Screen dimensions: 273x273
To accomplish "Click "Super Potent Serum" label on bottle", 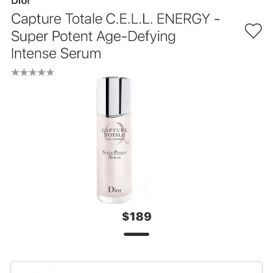I will click(x=114, y=154).
